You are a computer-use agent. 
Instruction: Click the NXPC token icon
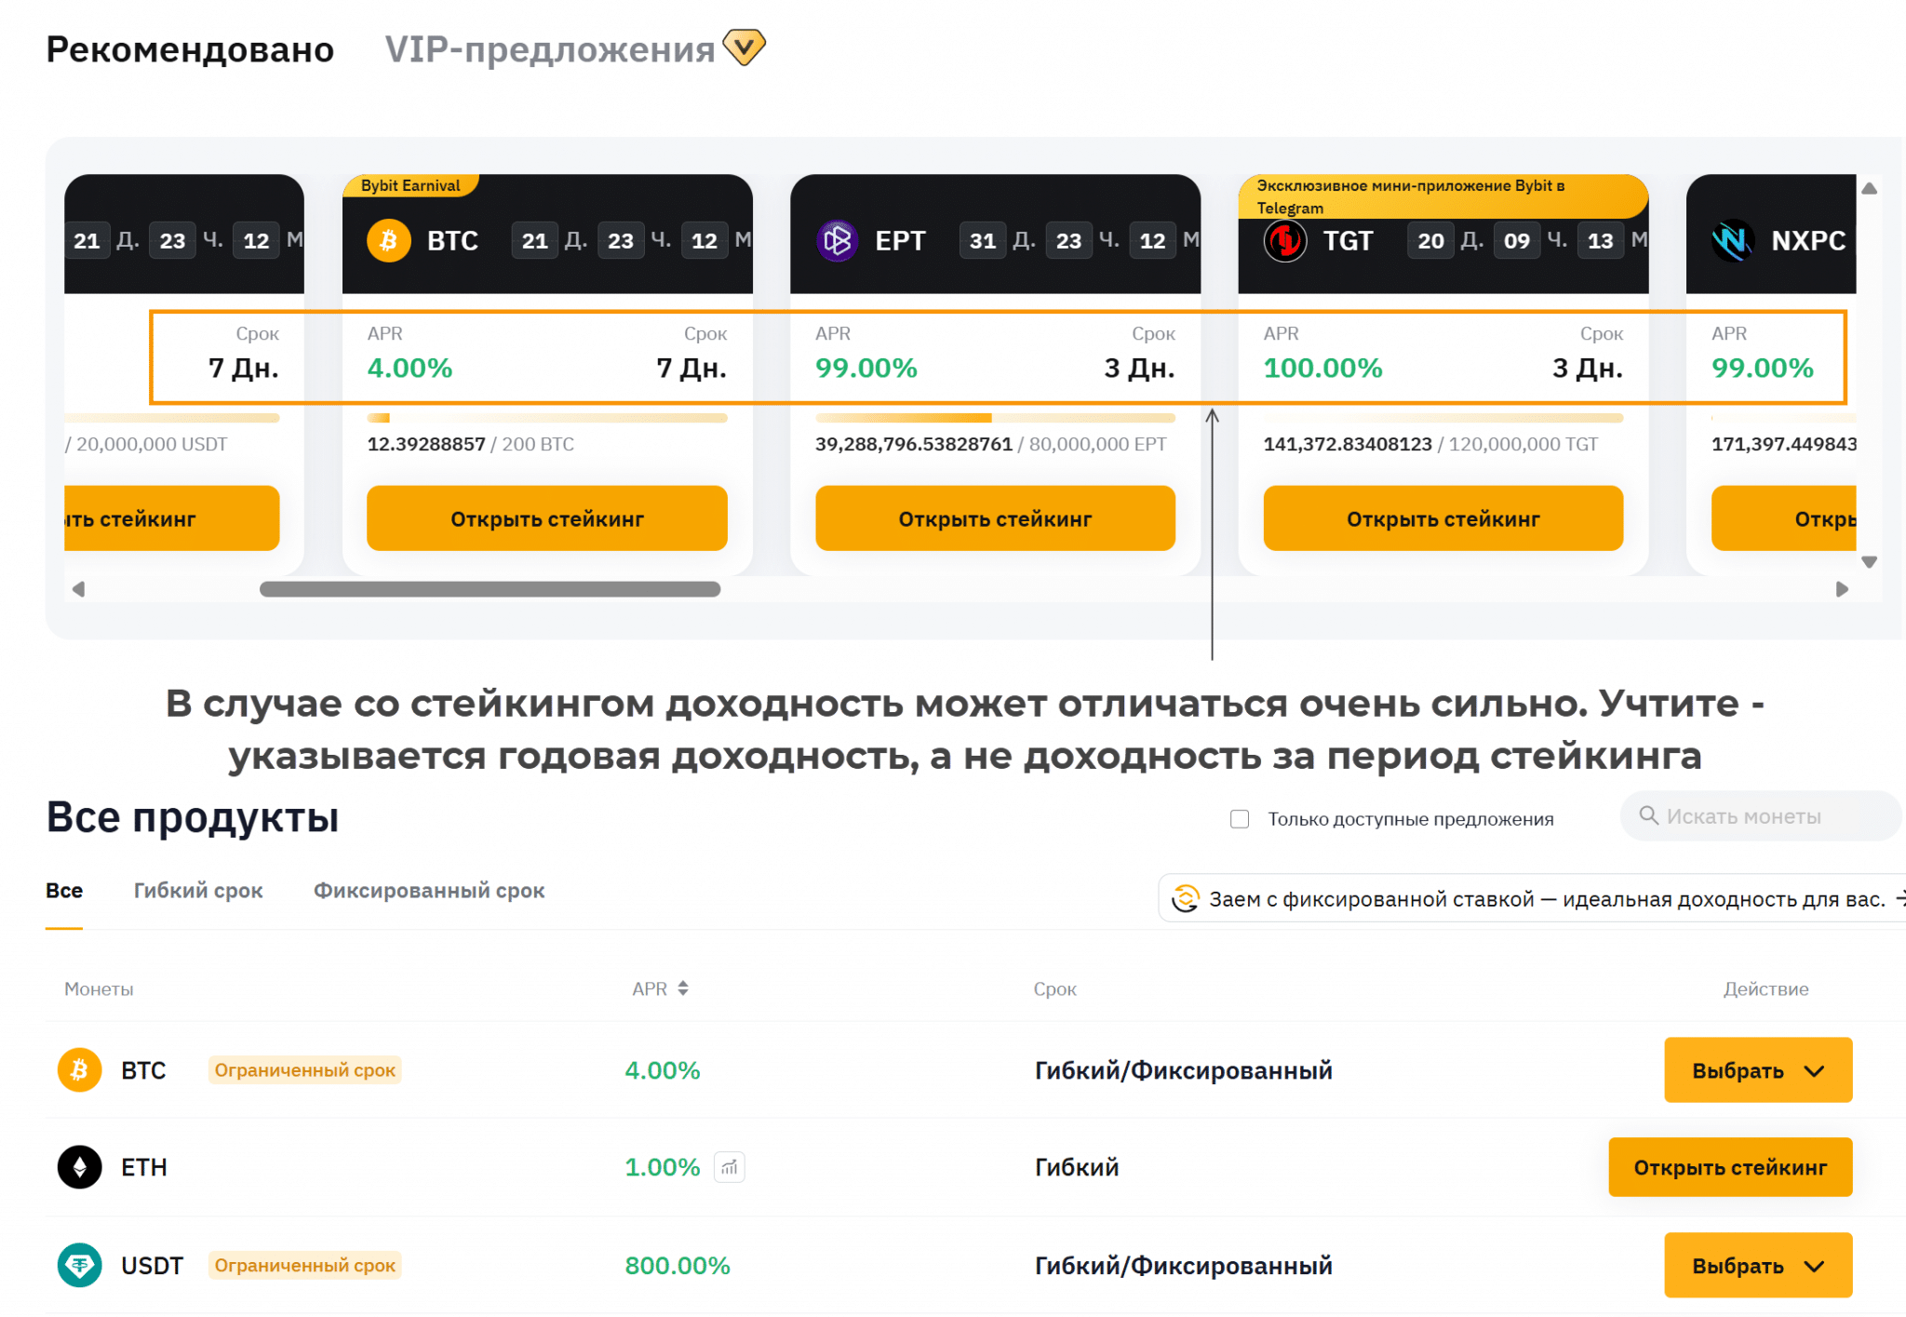click(x=1732, y=241)
